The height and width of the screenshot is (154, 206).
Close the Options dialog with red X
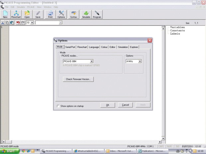pos(150,40)
